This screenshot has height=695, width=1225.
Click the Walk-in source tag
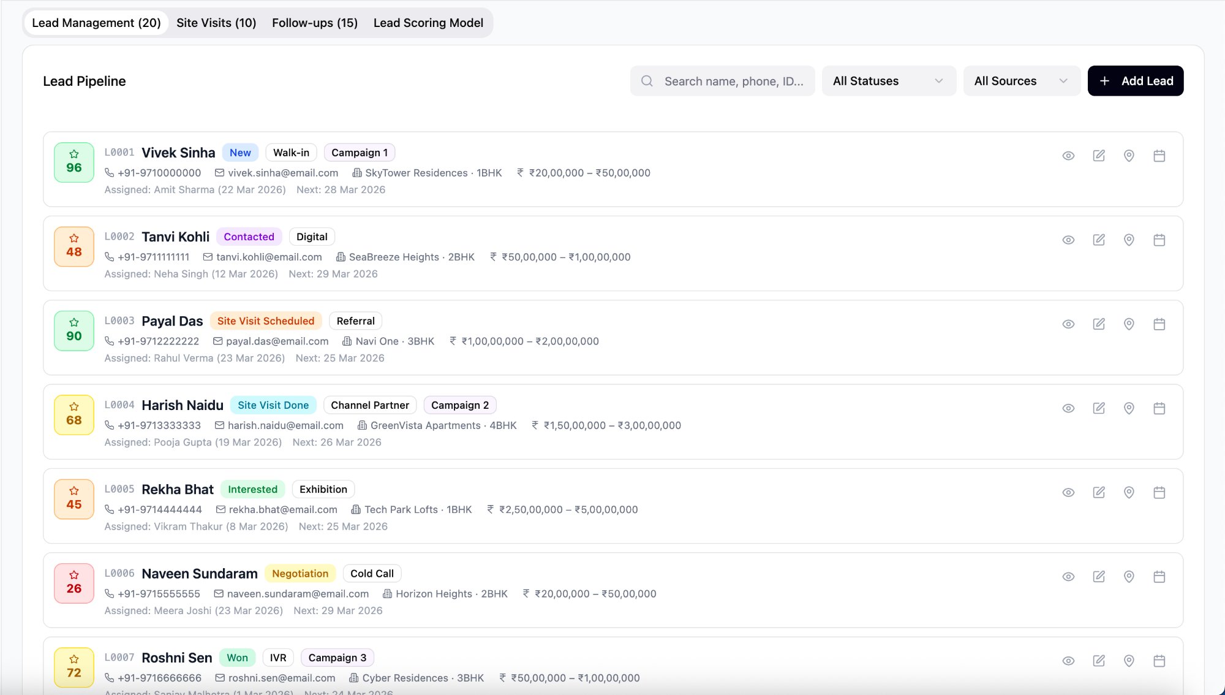coord(291,153)
